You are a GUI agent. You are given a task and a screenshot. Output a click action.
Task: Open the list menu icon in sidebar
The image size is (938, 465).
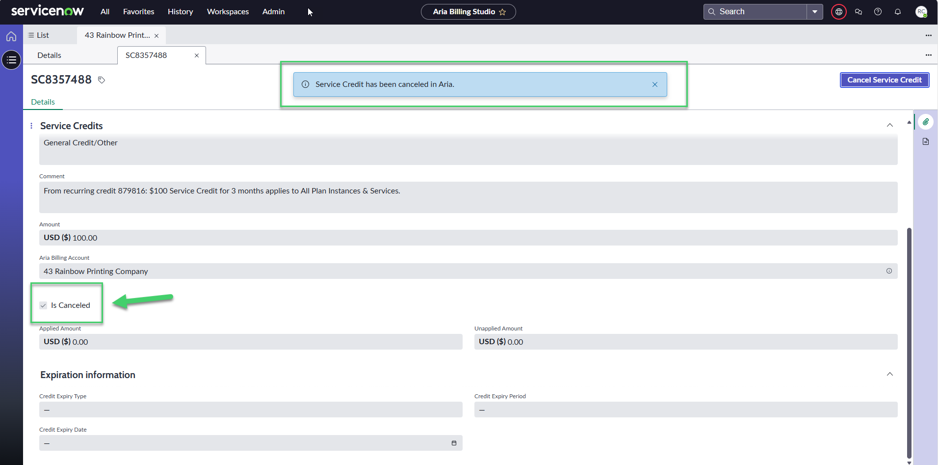coord(11,60)
